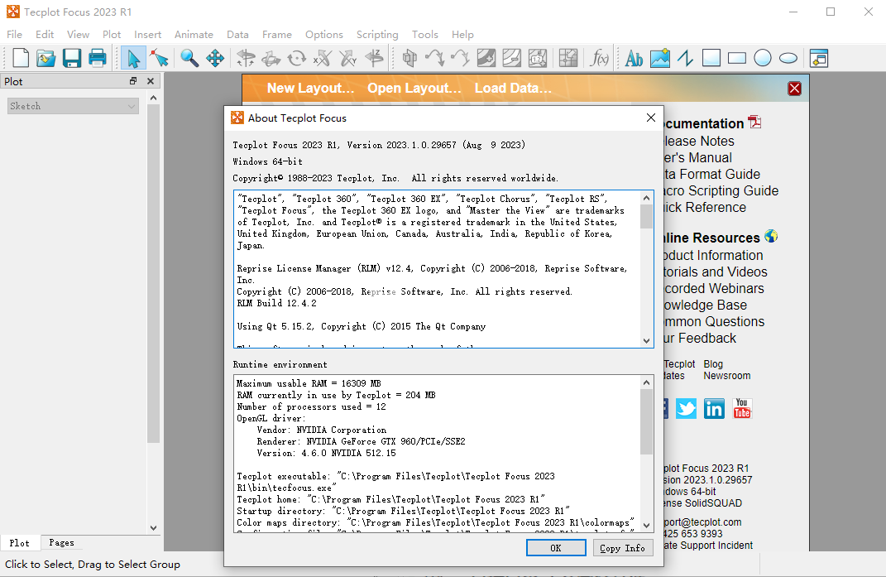Select the Z-axis rotate tool
Screen dimensions: 886x577
(374, 58)
